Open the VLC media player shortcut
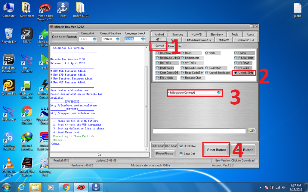The height and width of the screenshot is (192, 308). pos(9,164)
